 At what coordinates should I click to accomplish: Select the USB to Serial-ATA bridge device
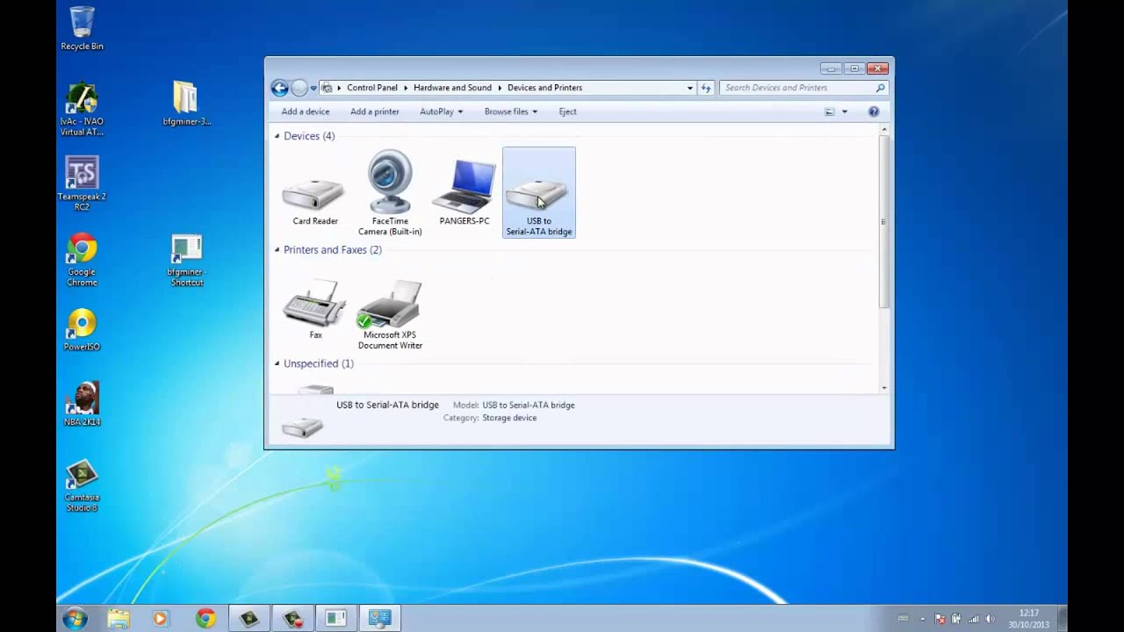point(539,193)
